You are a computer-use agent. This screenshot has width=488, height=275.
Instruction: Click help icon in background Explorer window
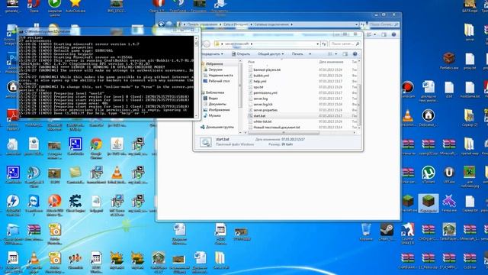[x=393, y=34]
